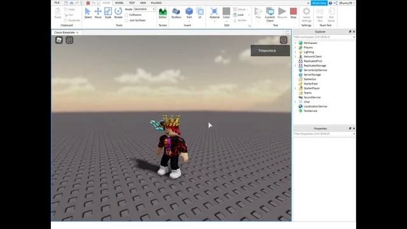Open the chat icon in viewport
The image size is (407, 229).
(69, 40)
